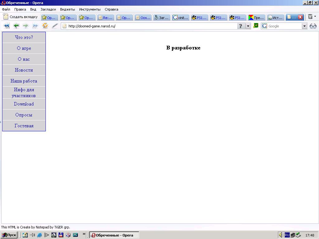Open the Google search engine dropdown arrow
The height and width of the screenshot is (239, 319).
pyautogui.click(x=305, y=26)
